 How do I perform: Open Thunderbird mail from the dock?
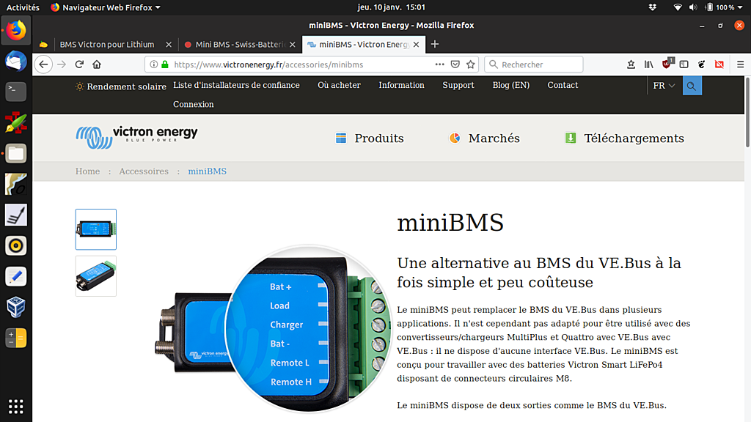16,62
